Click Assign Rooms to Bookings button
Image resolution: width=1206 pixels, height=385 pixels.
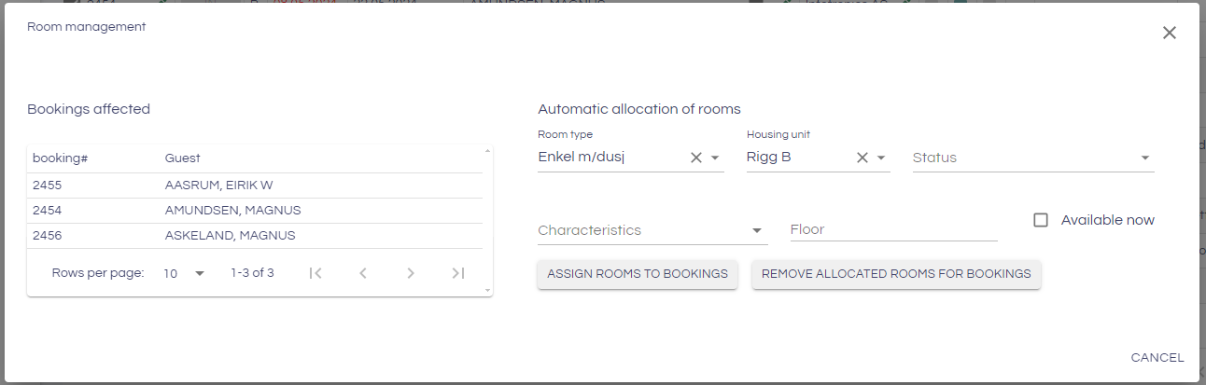coord(638,274)
